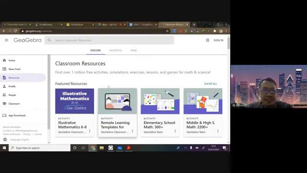Screen dimensions: 307x173
Task: Open the Chrome three-dot menu
Action: 226,31
